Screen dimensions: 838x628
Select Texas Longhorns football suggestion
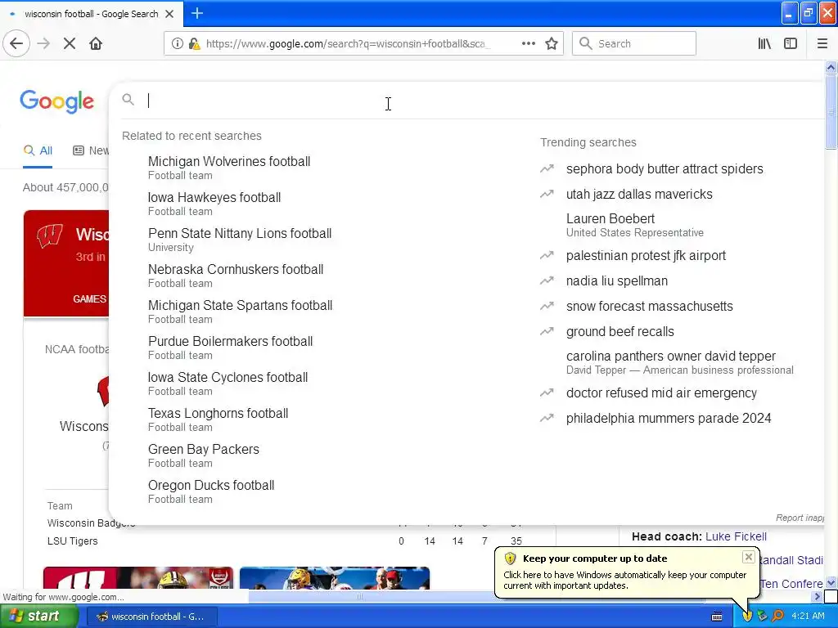pyautogui.click(x=218, y=419)
